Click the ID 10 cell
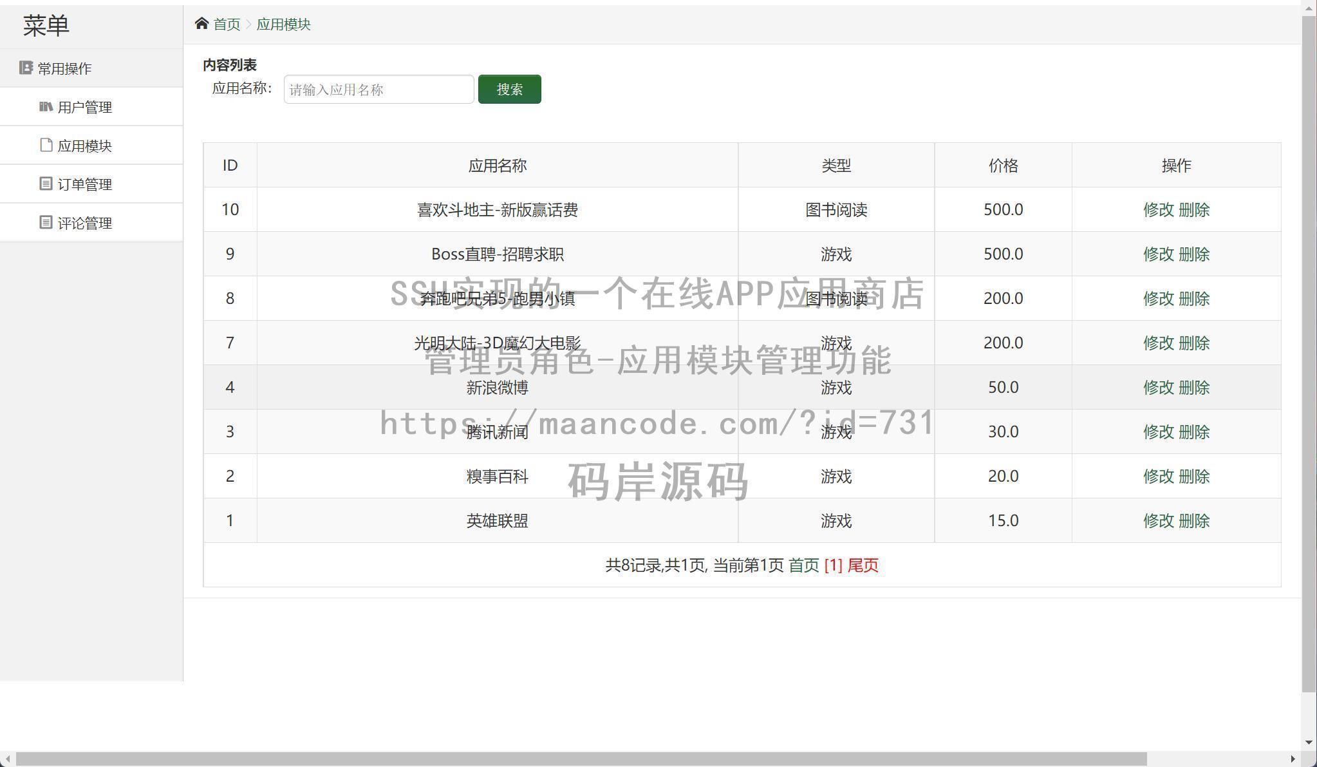The image size is (1317, 767). pyautogui.click(x=230, y=210)
